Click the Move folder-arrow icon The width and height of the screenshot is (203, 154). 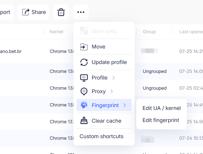(x=84, y=47)
